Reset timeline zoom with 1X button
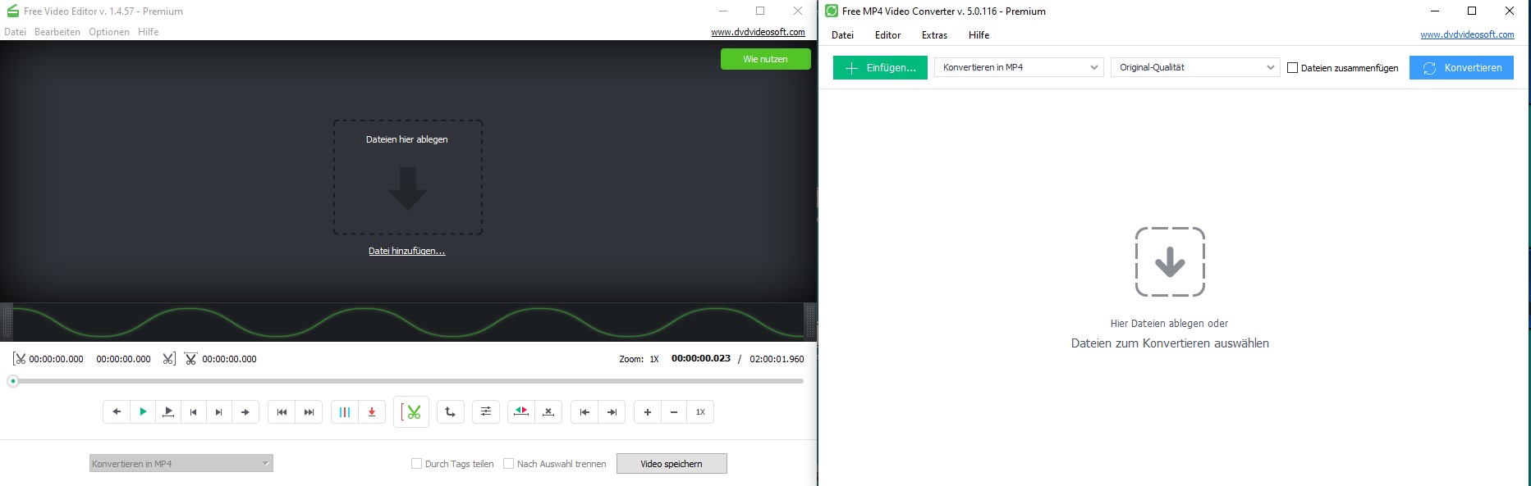 tap(700, 411)
